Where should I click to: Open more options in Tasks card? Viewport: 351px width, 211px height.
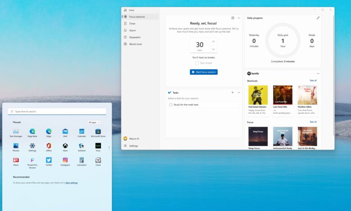(239, 92)
